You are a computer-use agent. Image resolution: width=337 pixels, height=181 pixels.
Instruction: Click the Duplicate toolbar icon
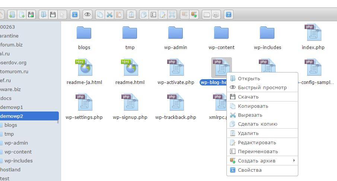(144, 14)
